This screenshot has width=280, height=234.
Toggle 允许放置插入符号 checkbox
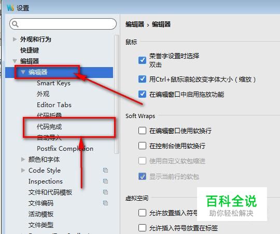pos(142,213)
